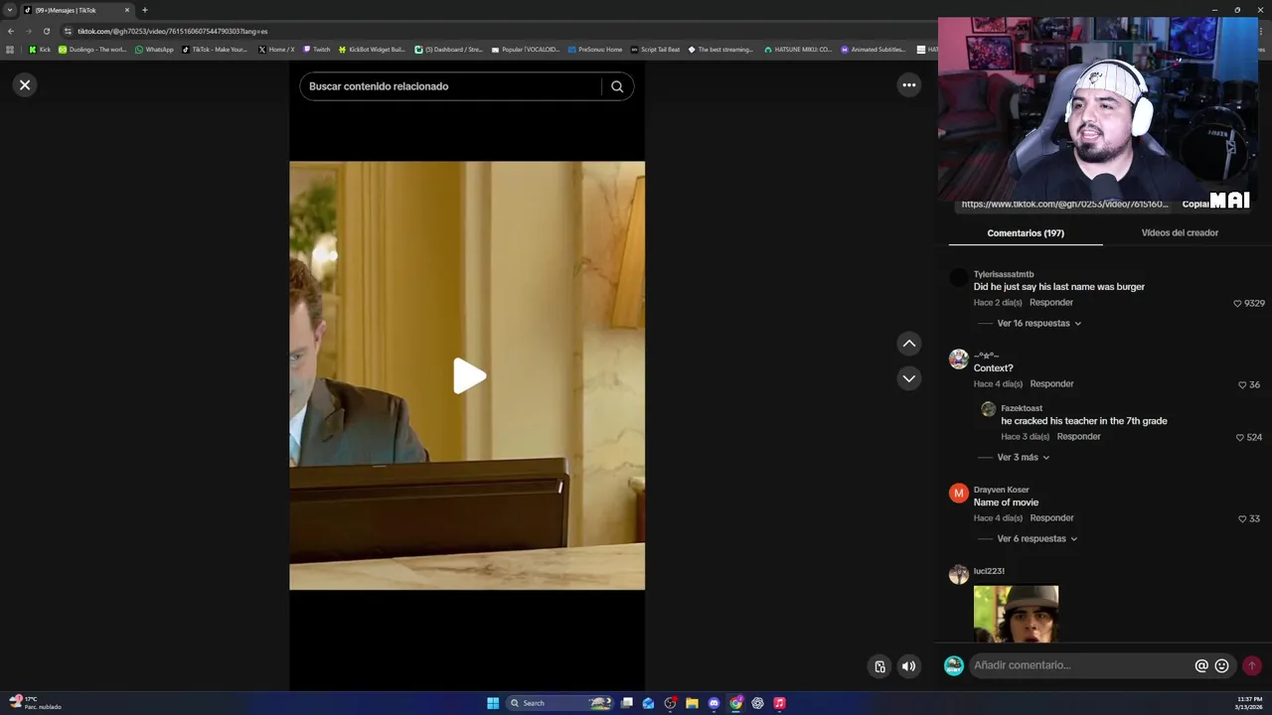Open OBS Studio from the taskbar
Image resolution: width=1272 pixels, height=715 pixels.
(670, 703)
